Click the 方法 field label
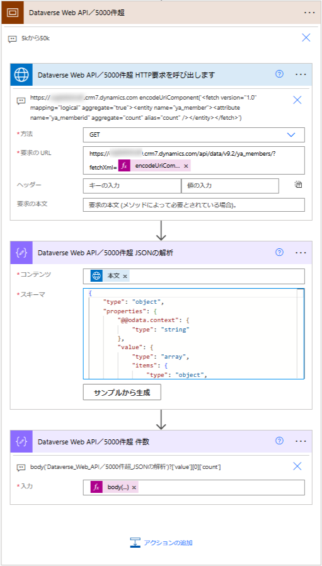 coord(26,134)
